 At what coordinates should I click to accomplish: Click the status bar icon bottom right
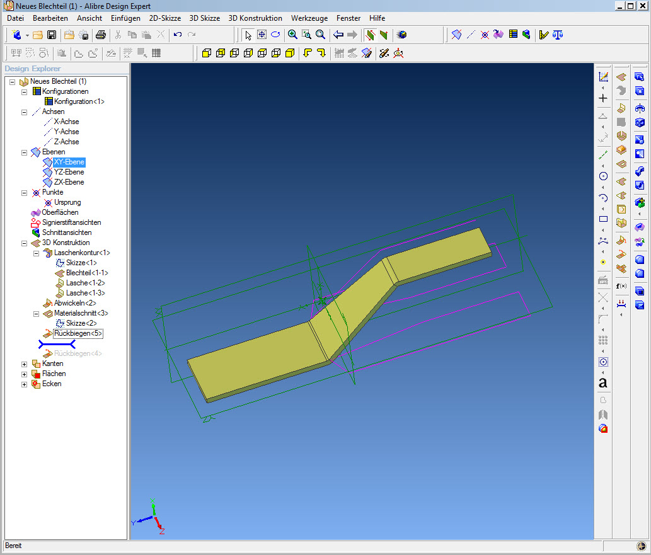[x=642, y=546]
